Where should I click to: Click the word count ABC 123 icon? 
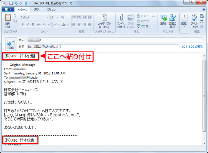pyautogui.click(x=202, y=16)
